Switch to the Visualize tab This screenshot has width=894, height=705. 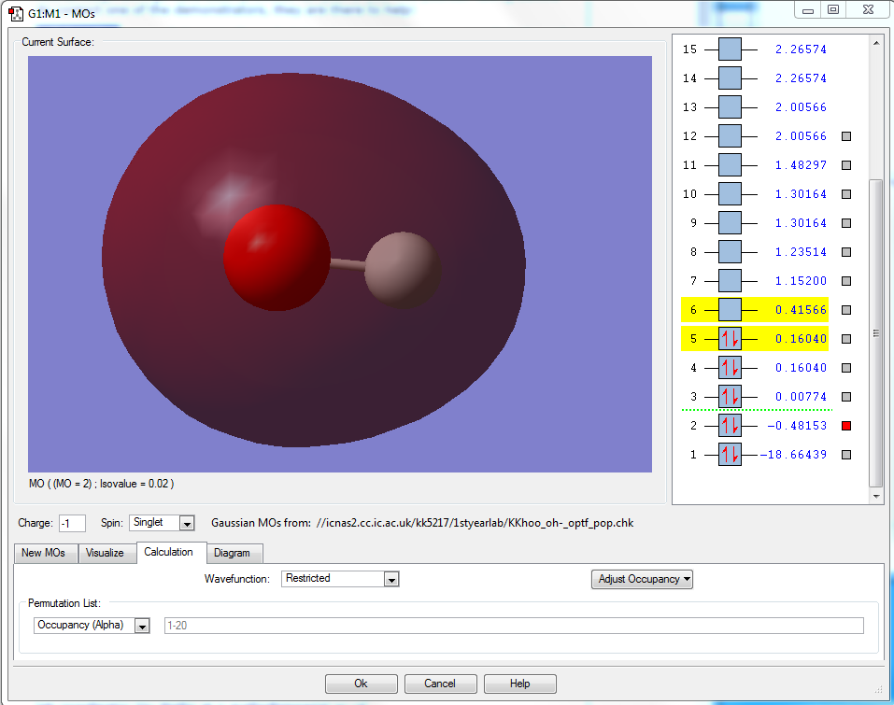pos(105,553)
